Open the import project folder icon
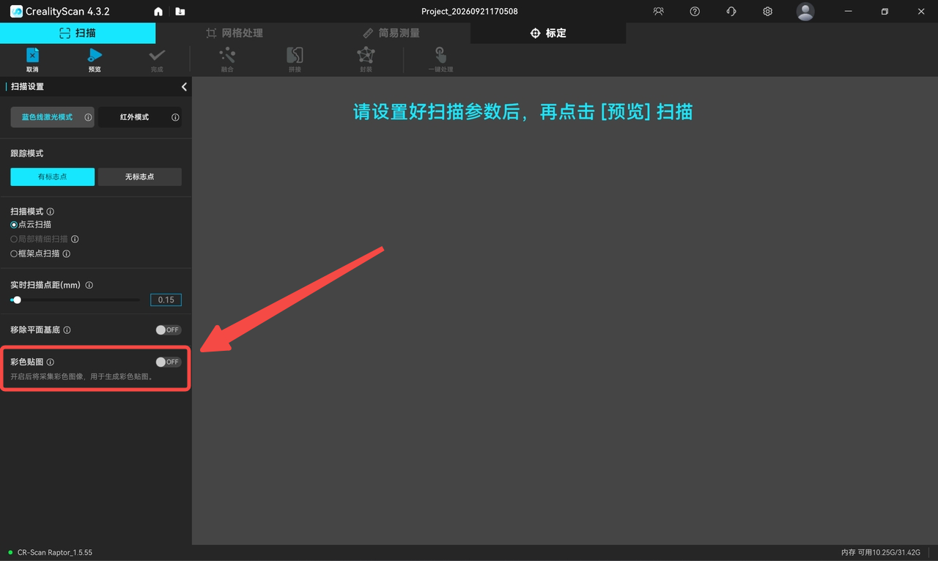Viewport: 938px width, 561px height. 180,12
